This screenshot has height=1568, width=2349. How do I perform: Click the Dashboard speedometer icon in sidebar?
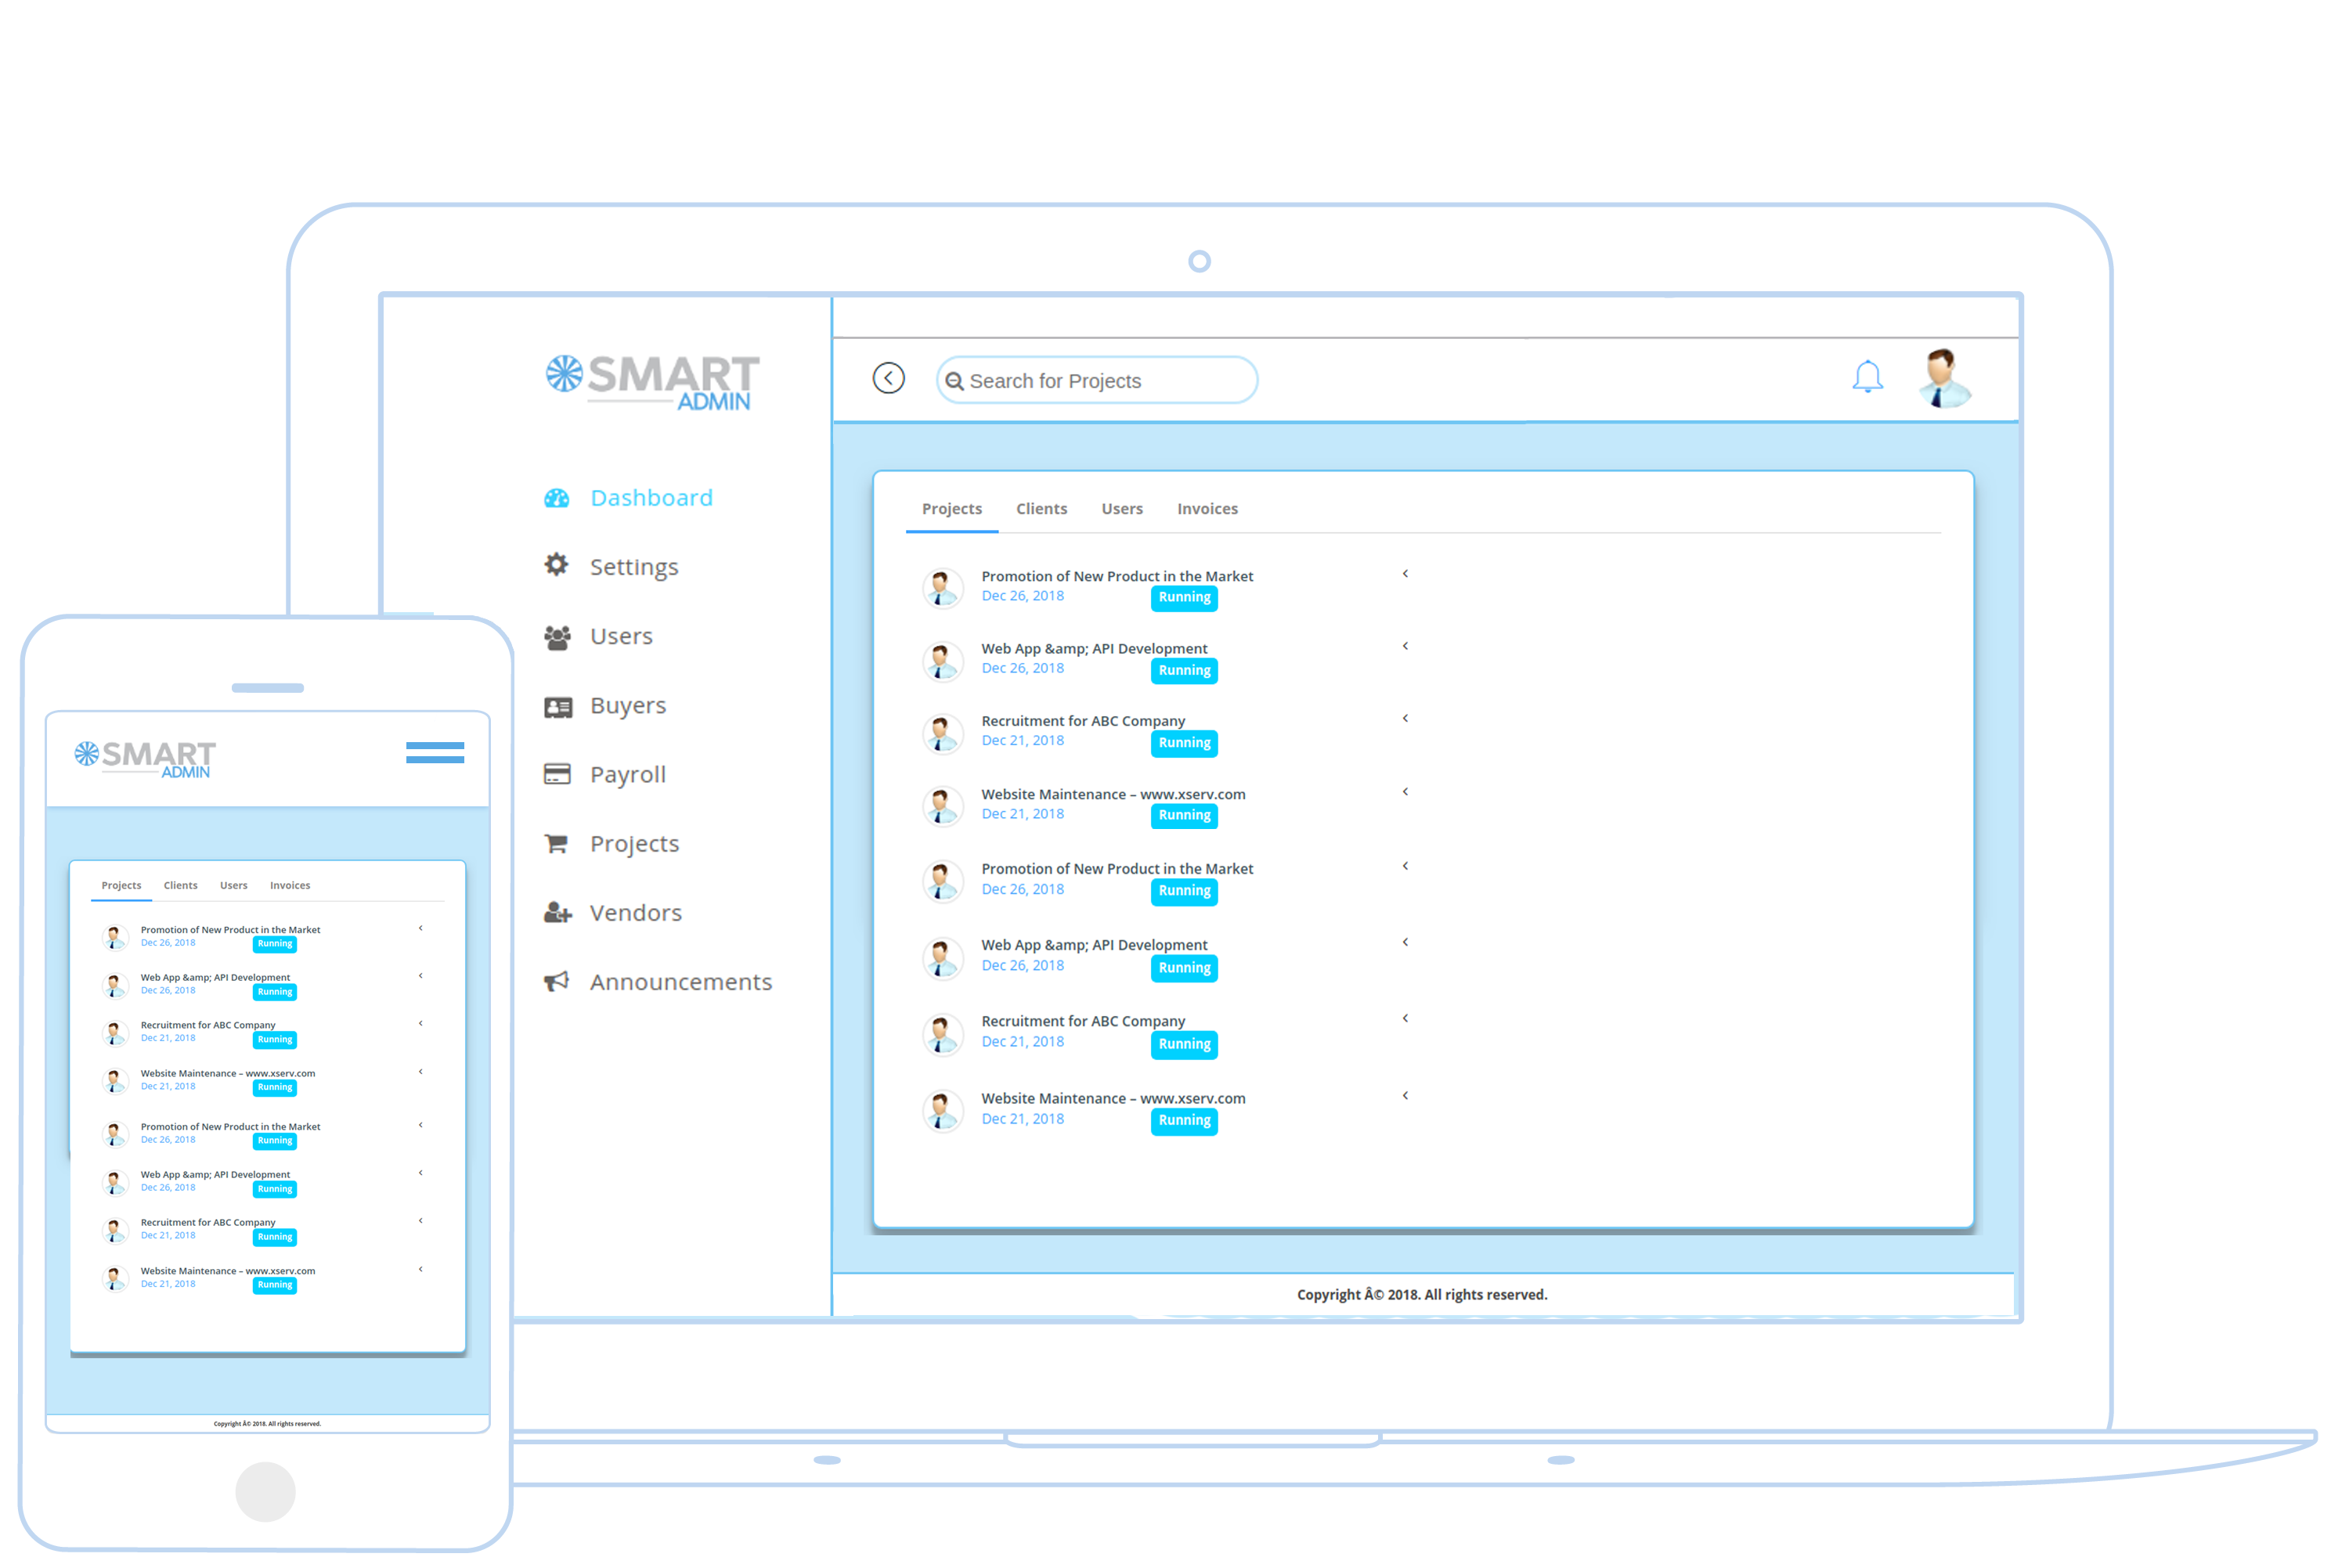click(556, 498)
